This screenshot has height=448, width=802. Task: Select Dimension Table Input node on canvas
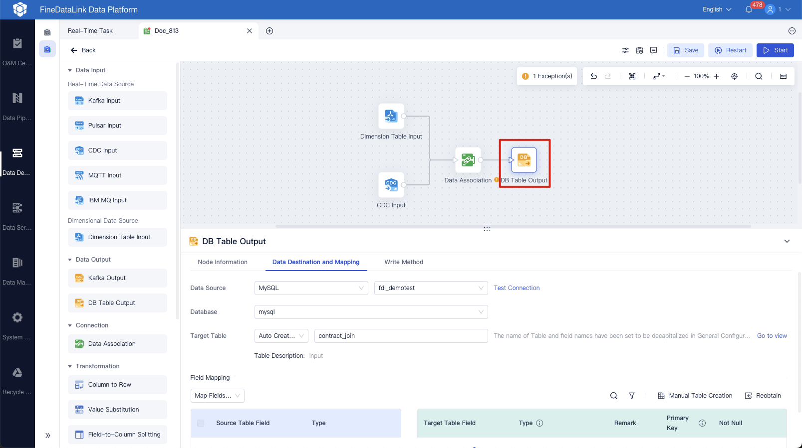391,117
